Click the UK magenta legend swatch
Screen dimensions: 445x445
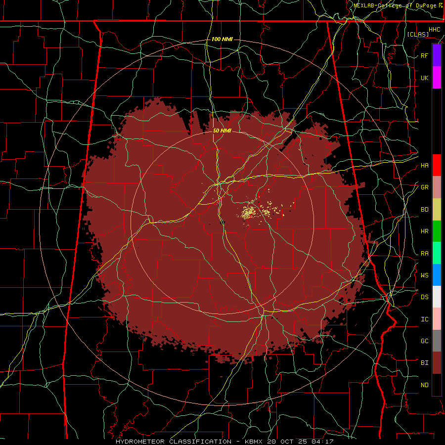437,78
